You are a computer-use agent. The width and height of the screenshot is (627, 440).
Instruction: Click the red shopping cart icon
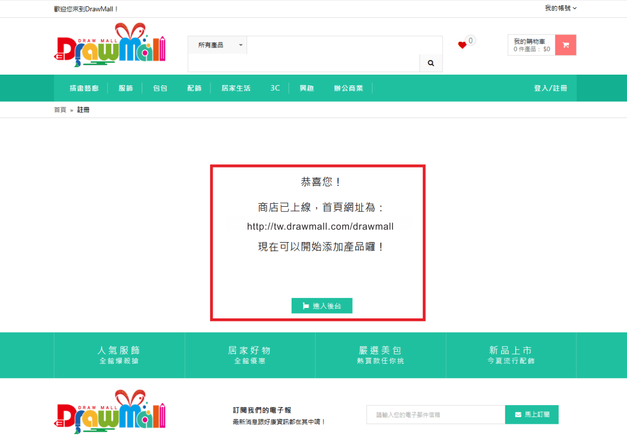click(x=565, y=45)
